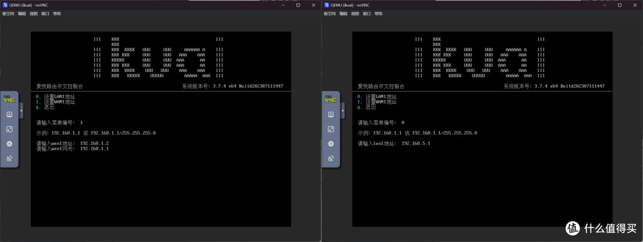
Task: Open 窗口 menu in left window
Action: click(45, 14)
